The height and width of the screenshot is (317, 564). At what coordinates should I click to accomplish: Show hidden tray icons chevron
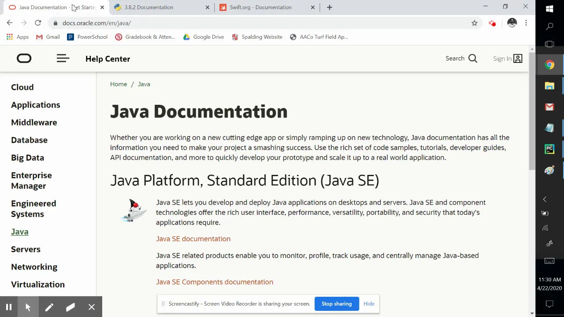click(545, 199)
